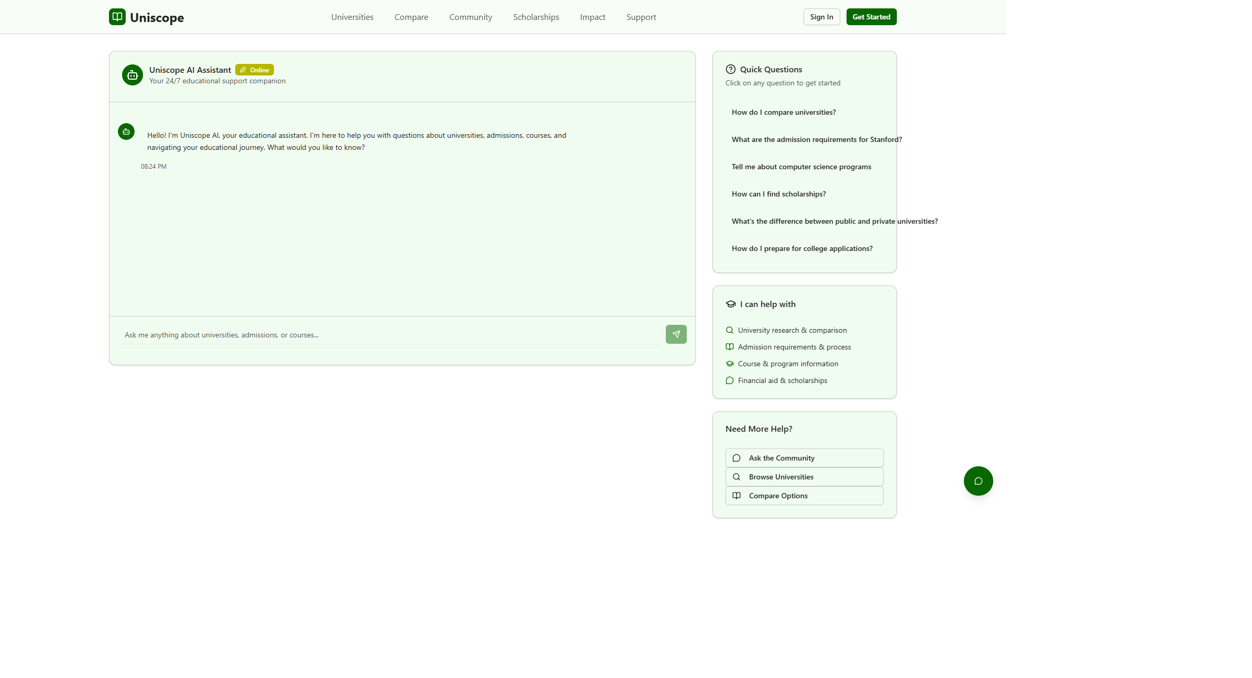Click the Online status badge
Image resolution: width=1252 pixels, height=678 pixels.
coord(255,70)
